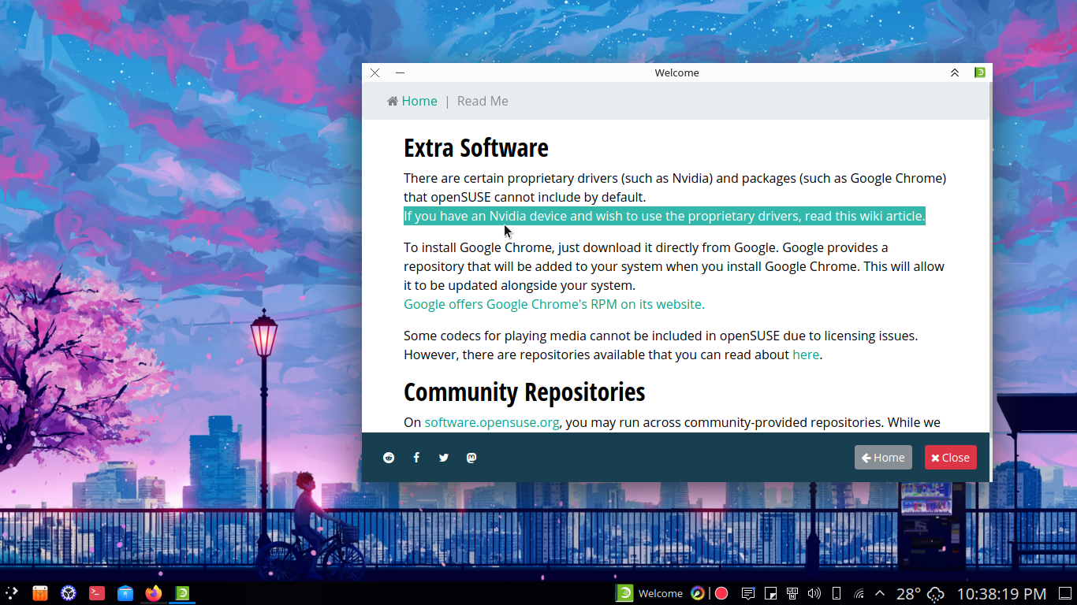The height and width of the screenshot is (605, 1077).
Task: Minimize the Welcome window
Action: coord(400,72)
